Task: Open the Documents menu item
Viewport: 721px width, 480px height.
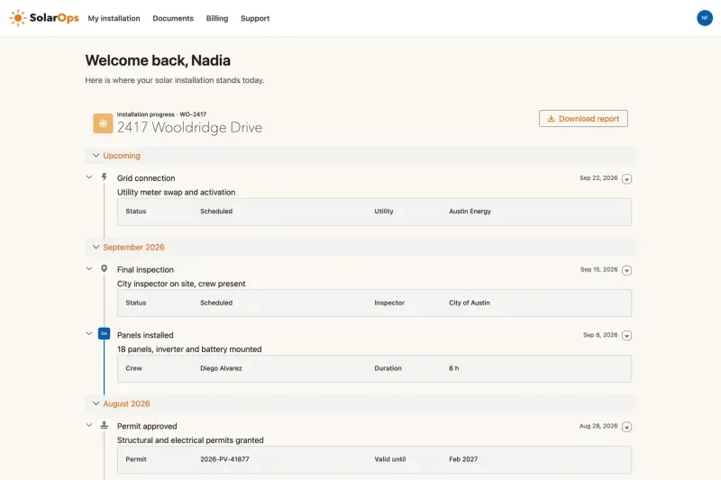Action: [173, 18]
